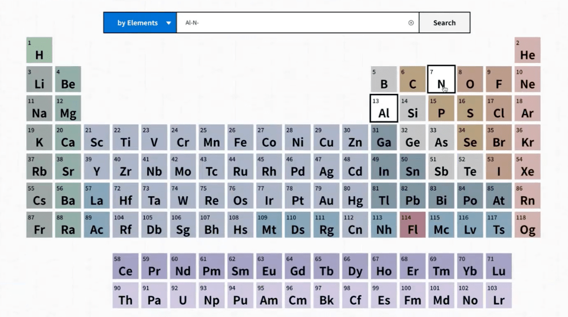Open the "by Elements" dropdown
The image size is (568, 317).
click(140, 23)
